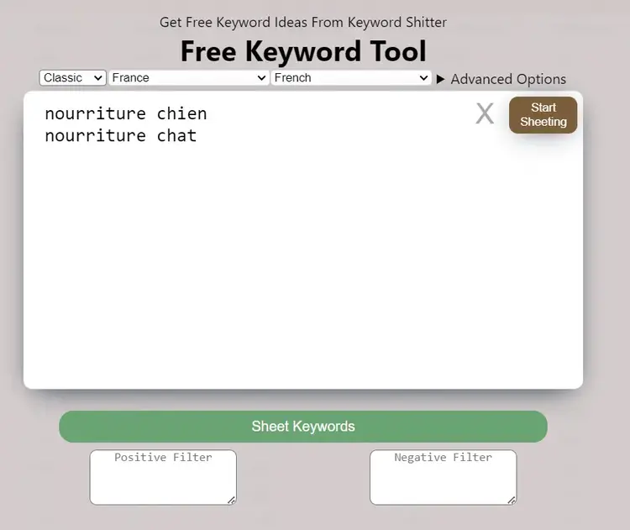This screenshot has height=530, width=630.
Task: Click the 'nourriture chat' keyword line
Action: (120, 136)
